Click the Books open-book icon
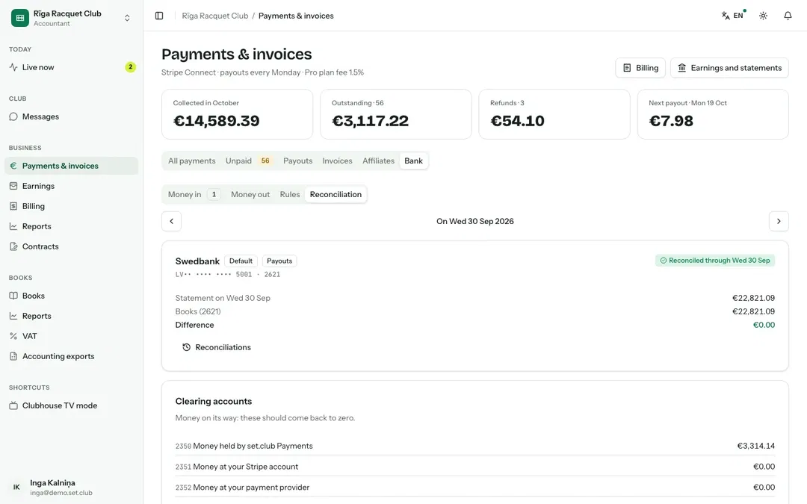Screen dimensions: 807x504 click(x=13, y=296)
